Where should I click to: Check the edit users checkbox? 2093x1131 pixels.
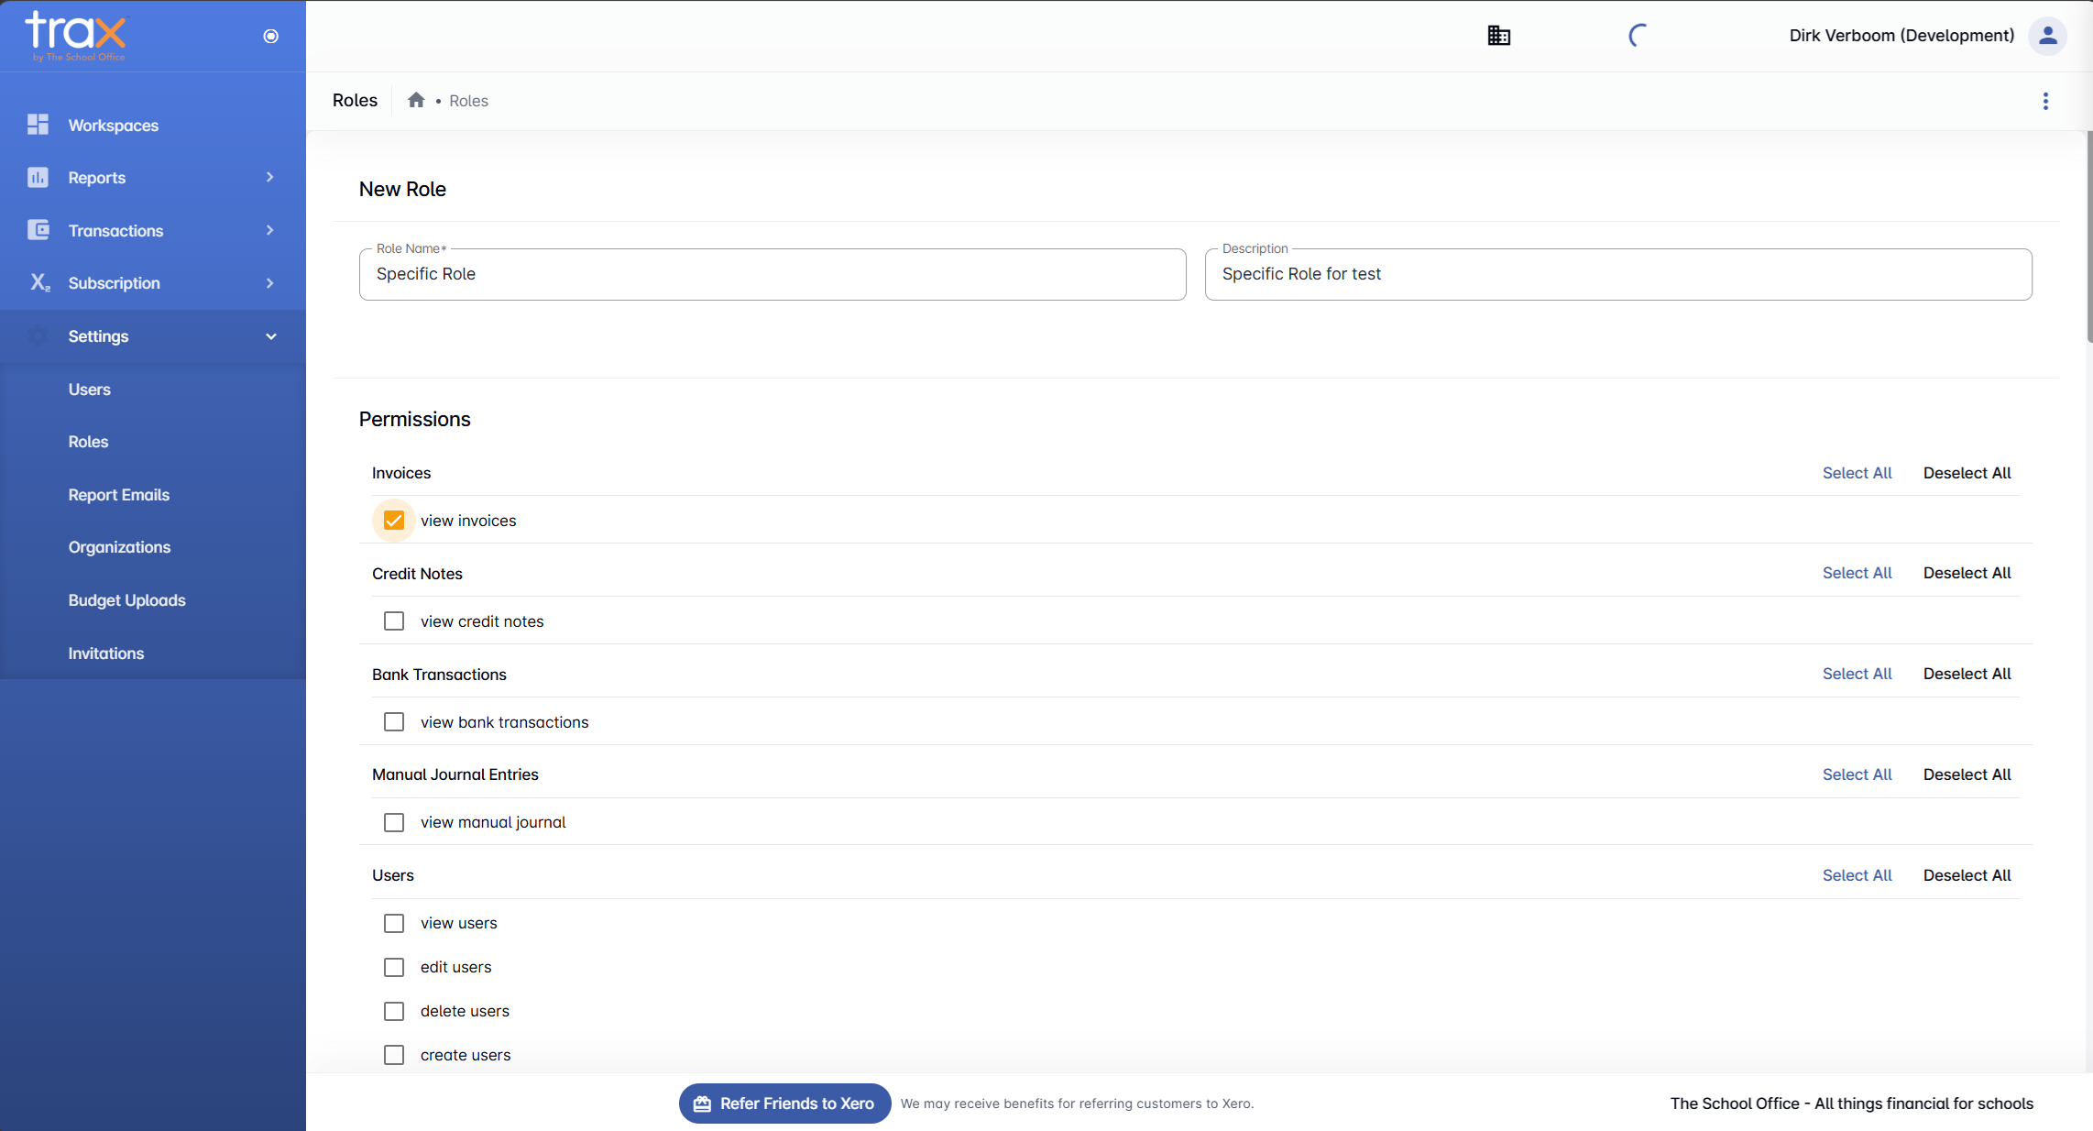pos(394,967)
